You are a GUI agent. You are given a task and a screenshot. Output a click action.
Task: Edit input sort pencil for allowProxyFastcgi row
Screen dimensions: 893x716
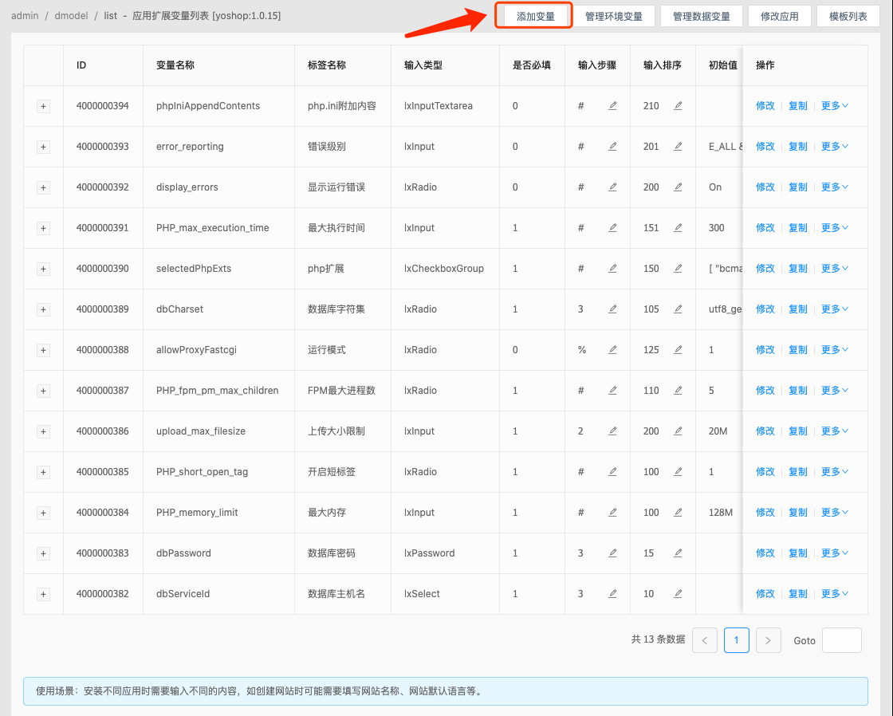point(678,350)
